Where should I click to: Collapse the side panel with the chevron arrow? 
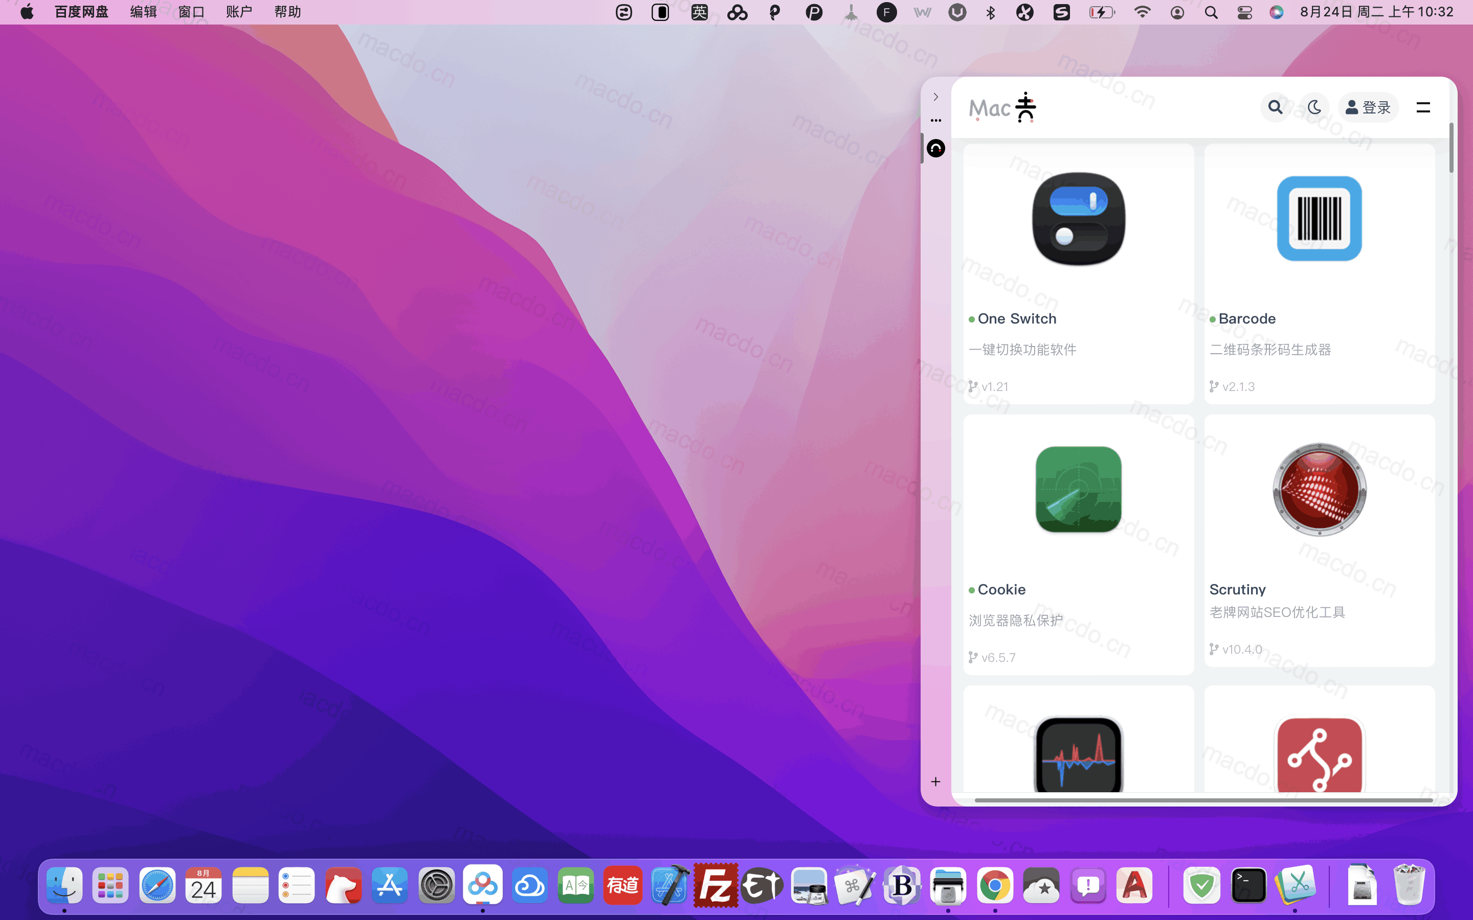click(935, 97)
